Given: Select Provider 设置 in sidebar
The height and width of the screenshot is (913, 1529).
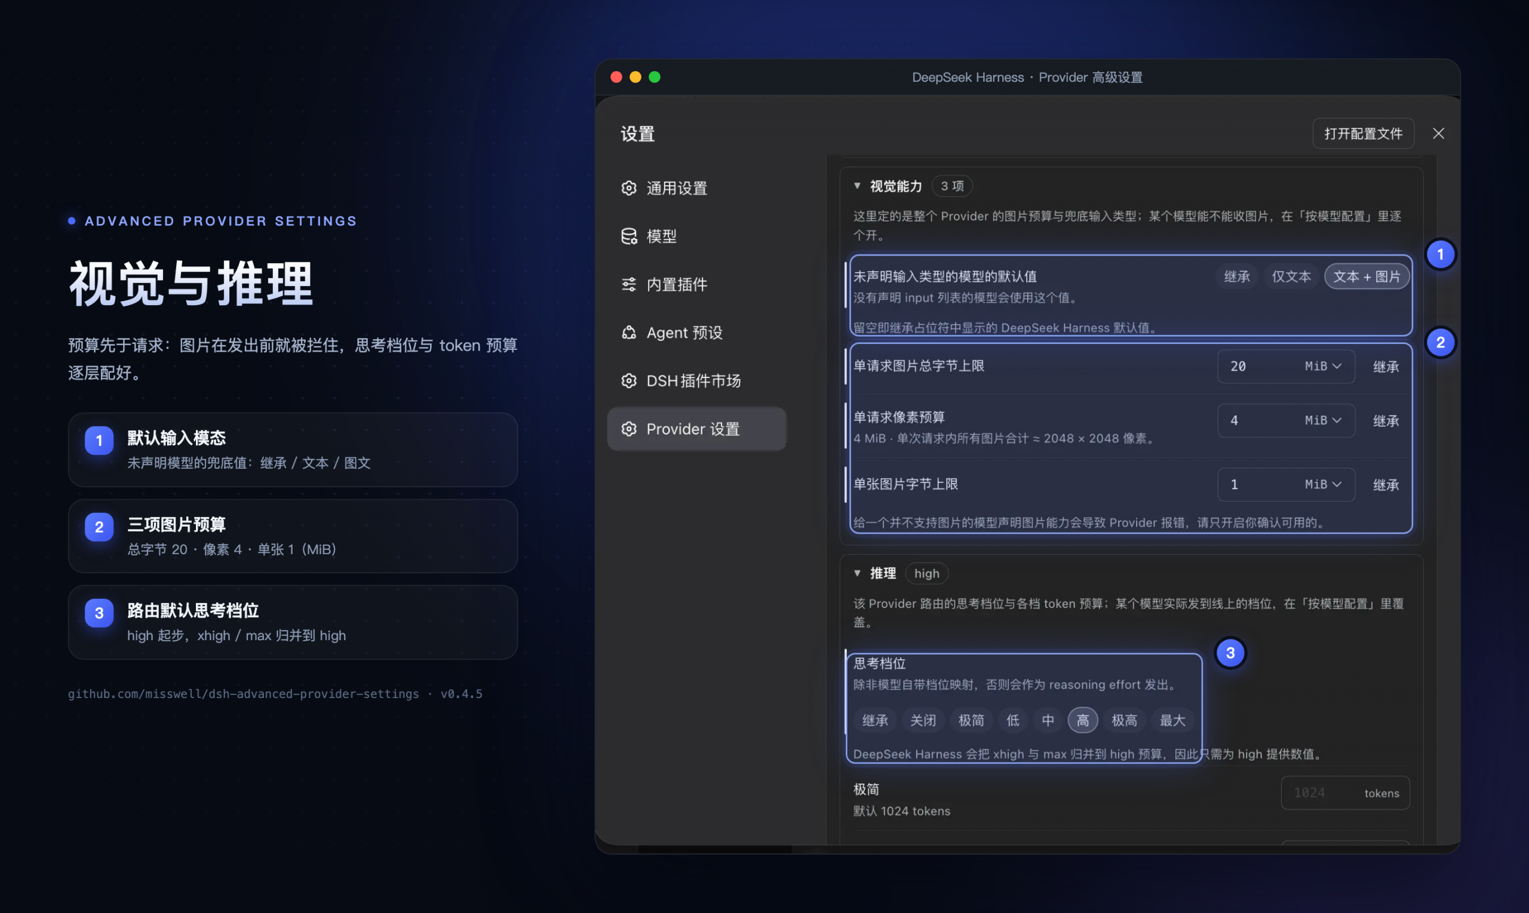Looking at the screenshot, I should coord(696,429).
